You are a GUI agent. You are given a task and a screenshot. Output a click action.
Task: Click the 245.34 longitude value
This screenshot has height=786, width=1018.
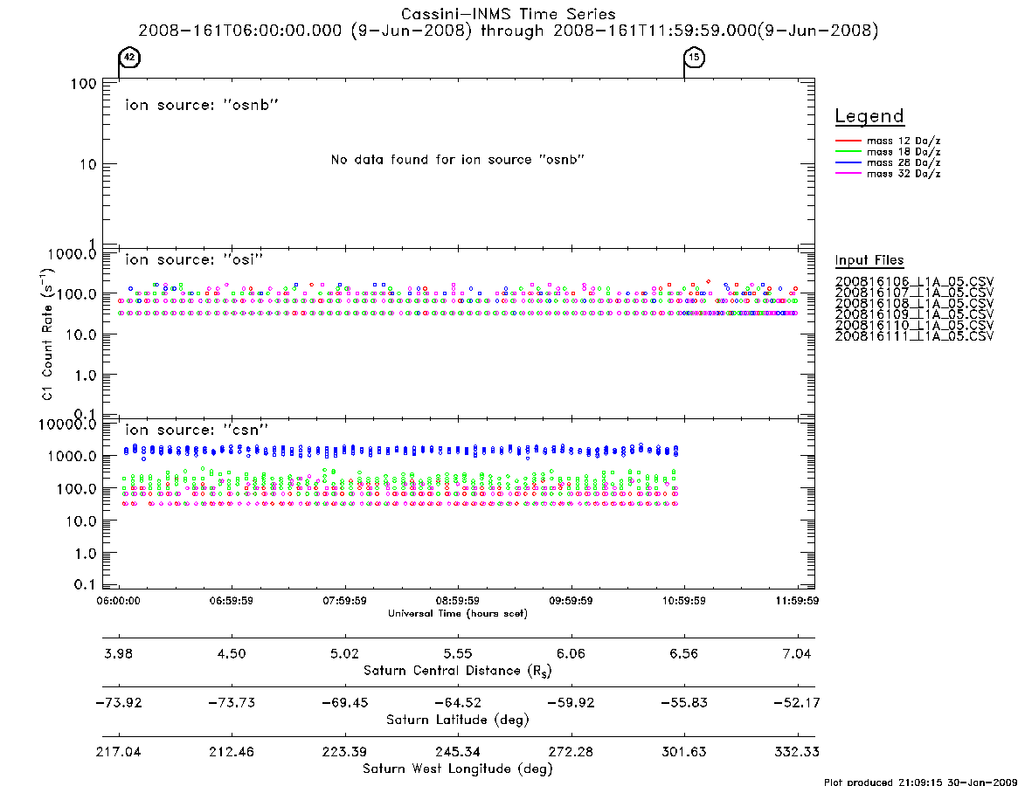click(x=458, y=752)
